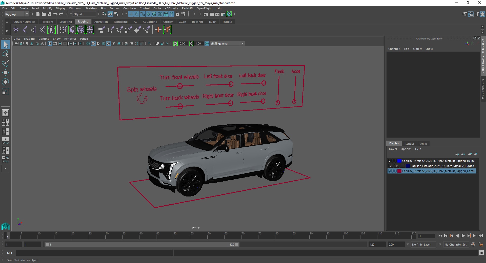486x263 pixels.
Task: Click the Play forwards button
Action: coord(463,236)
